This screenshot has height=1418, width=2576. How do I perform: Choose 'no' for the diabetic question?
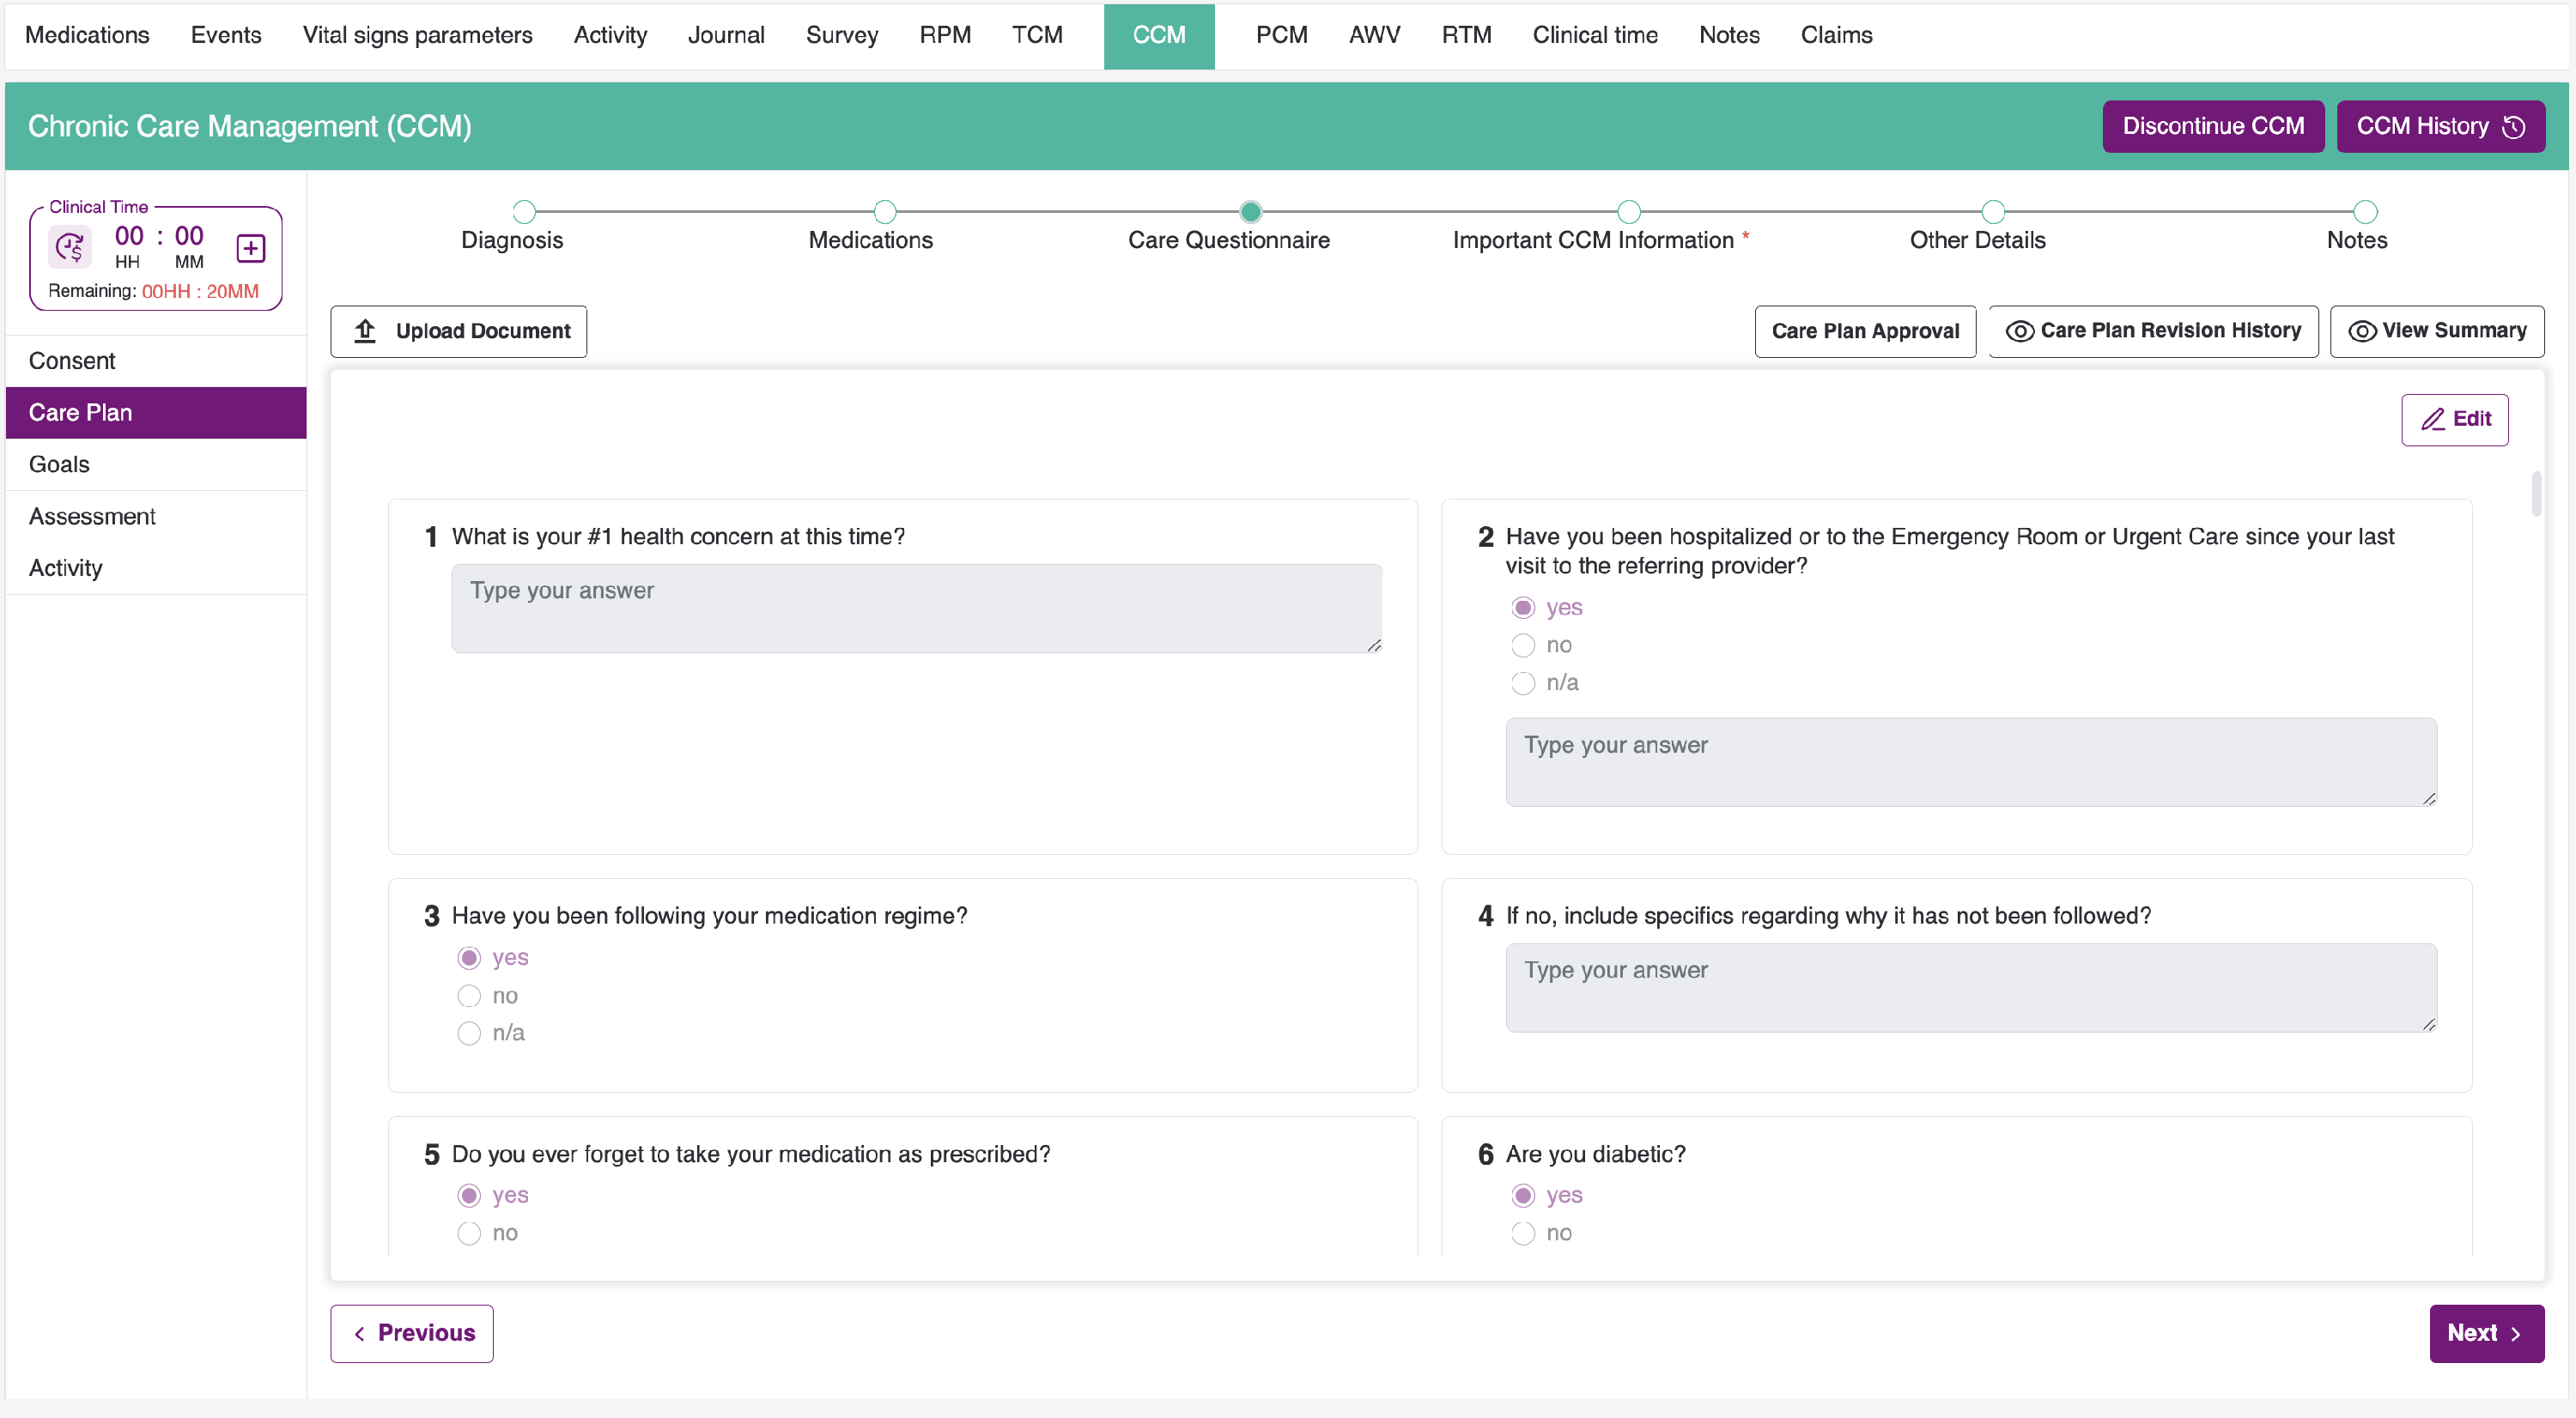(x=1522, y=1233)
